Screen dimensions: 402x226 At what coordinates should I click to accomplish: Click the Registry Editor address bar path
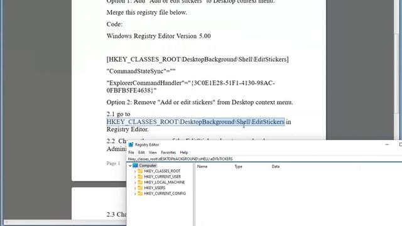[264, 159]
